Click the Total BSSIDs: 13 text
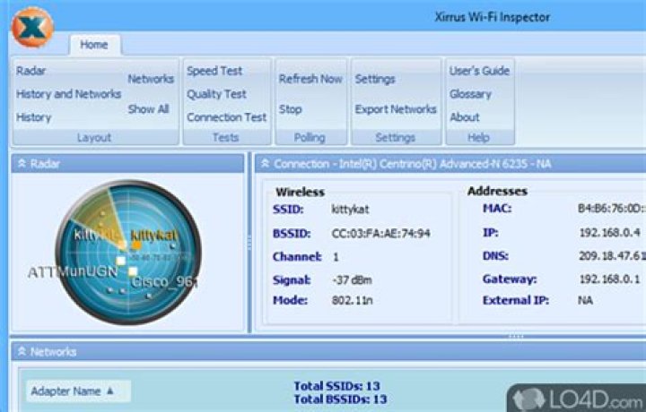Image resolution: width=646 pixels, height=412 pixels. (x=340, y=399)
